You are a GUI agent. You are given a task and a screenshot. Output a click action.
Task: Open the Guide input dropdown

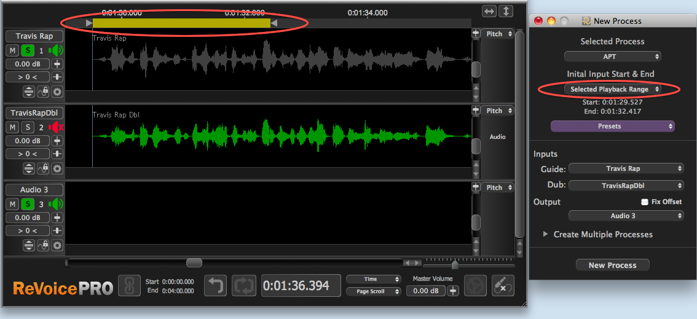pyautogui.click(x=626, y=168)
